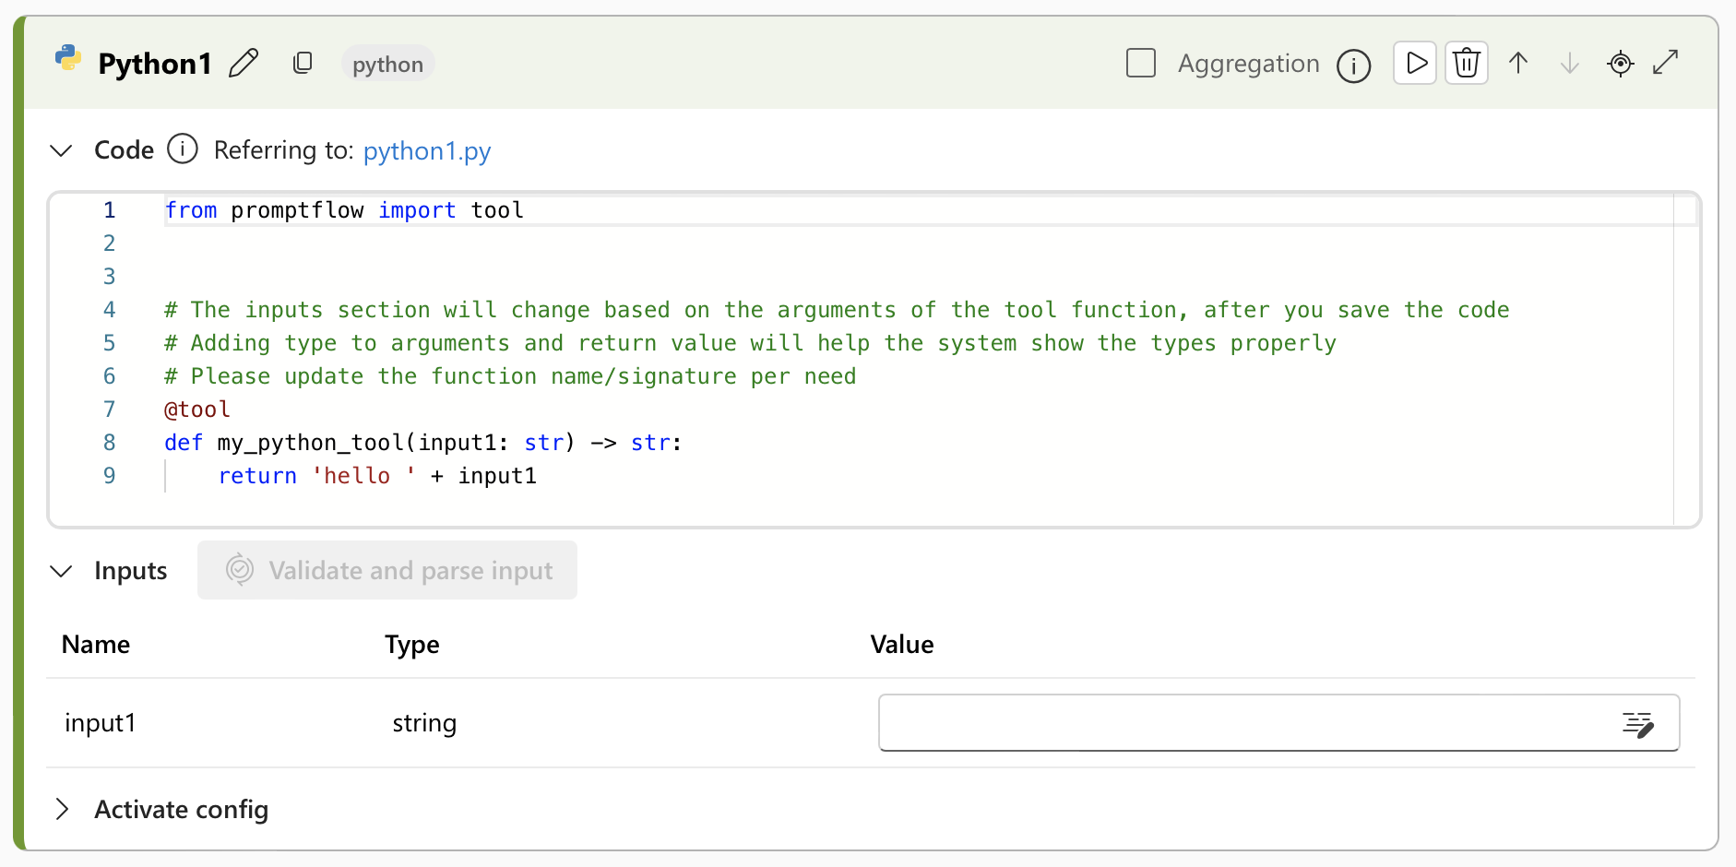Click Validate and parse input
1736x867 pixels.
click(386, 570)
